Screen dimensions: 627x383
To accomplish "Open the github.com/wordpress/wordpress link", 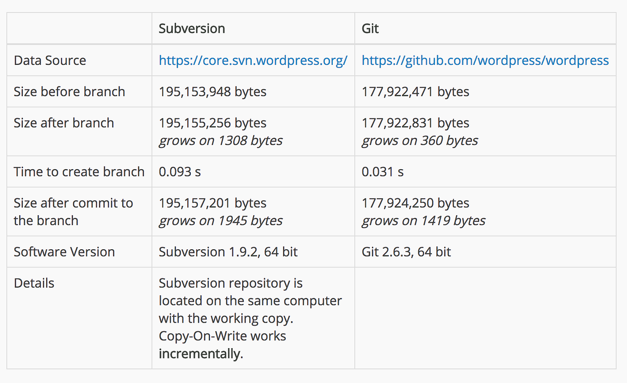I will coord(485,60).
